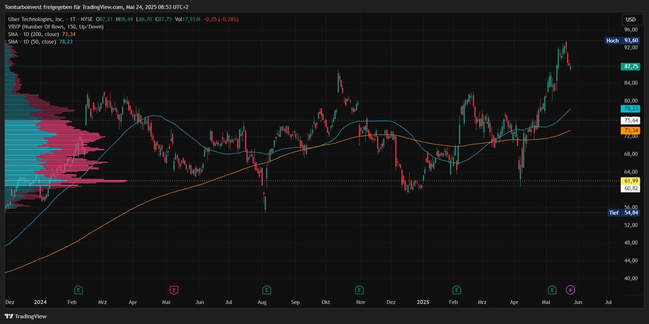Open the February 2024 earnings marker
This screenshot has height=324, width=649.
(x=79, y=290)
